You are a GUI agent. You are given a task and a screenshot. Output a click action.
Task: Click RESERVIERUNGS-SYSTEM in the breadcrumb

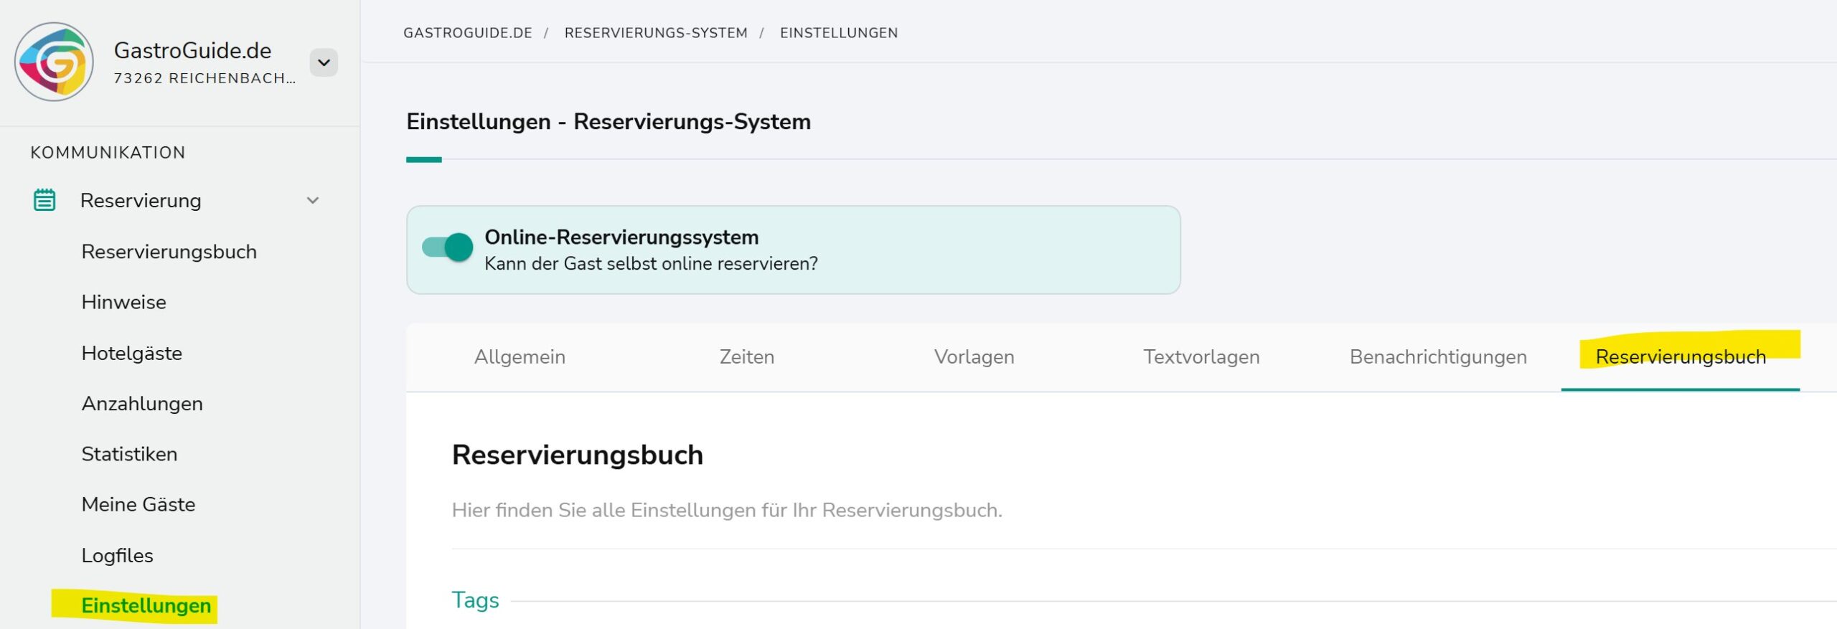tap(656, 33)
